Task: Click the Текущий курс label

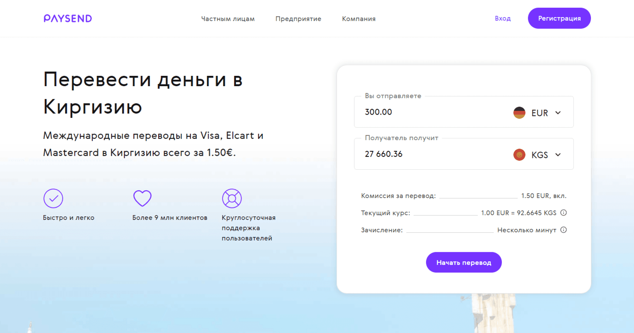Action: (385, 213)
